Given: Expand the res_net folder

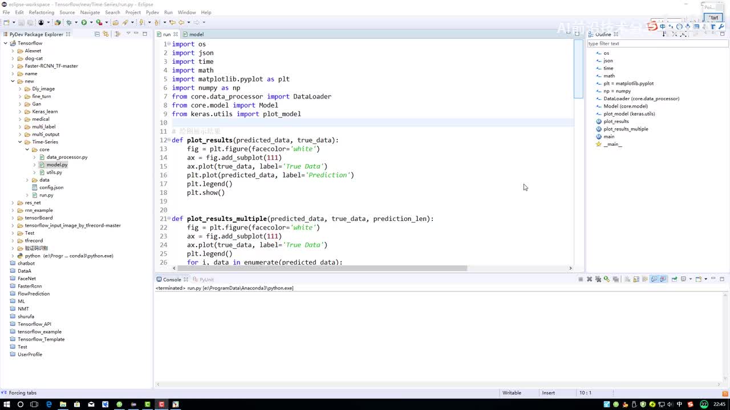Looking at the screenshot, I should pyautogui.click(x=13, y=203).
